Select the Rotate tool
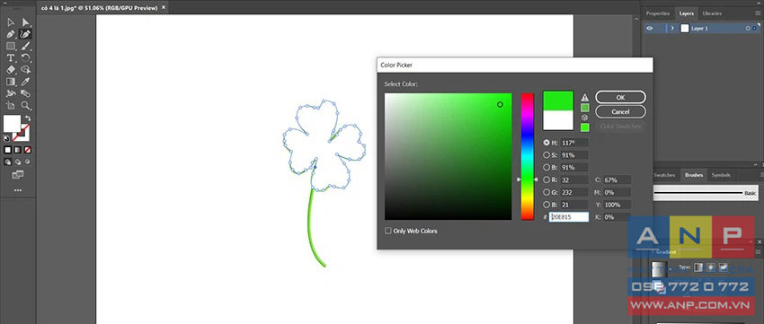Screen dimensions: 764x324 [26, 58]
